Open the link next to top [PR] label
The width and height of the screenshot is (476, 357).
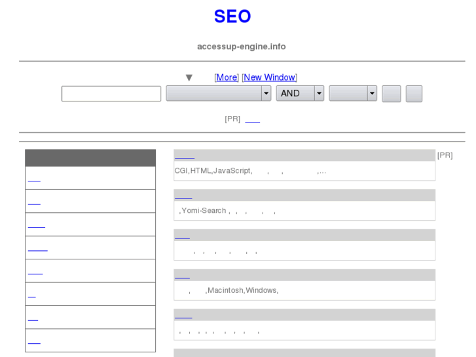(252, 119)
